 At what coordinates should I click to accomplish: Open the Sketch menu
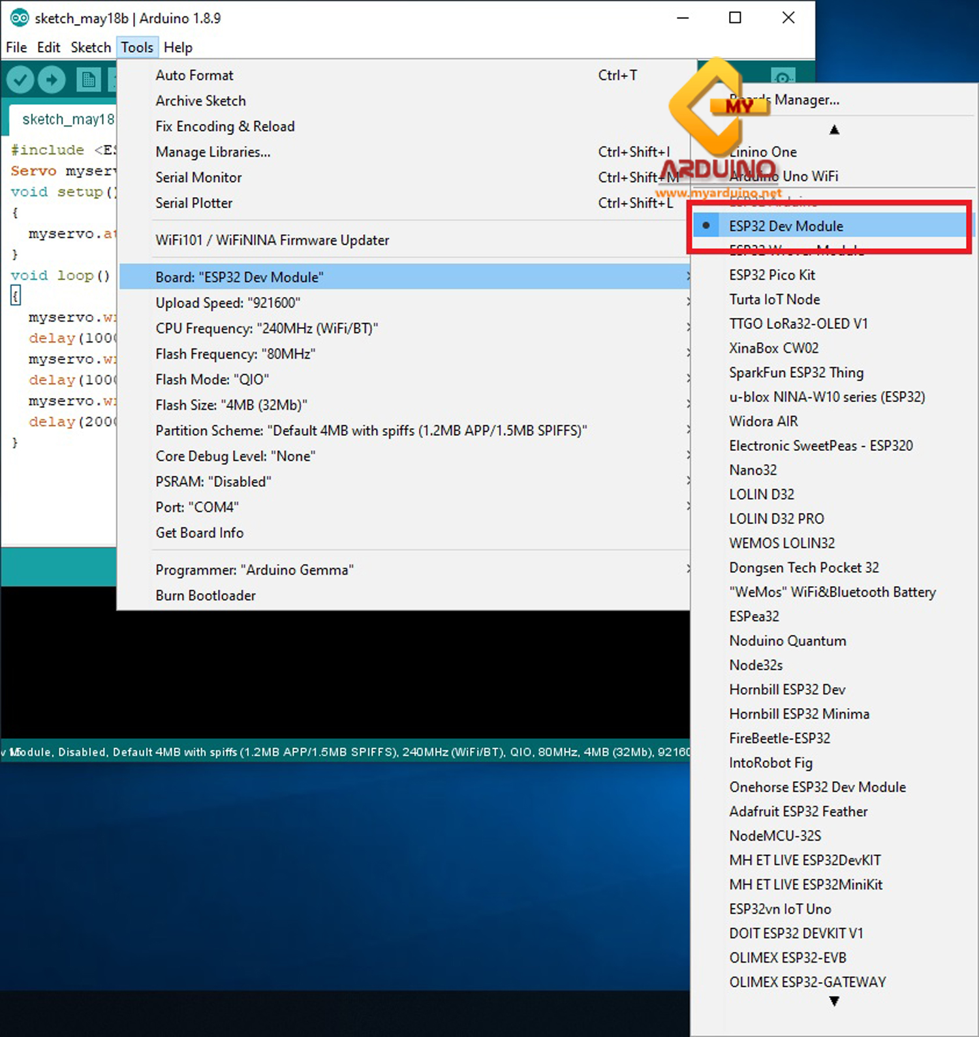91,48
